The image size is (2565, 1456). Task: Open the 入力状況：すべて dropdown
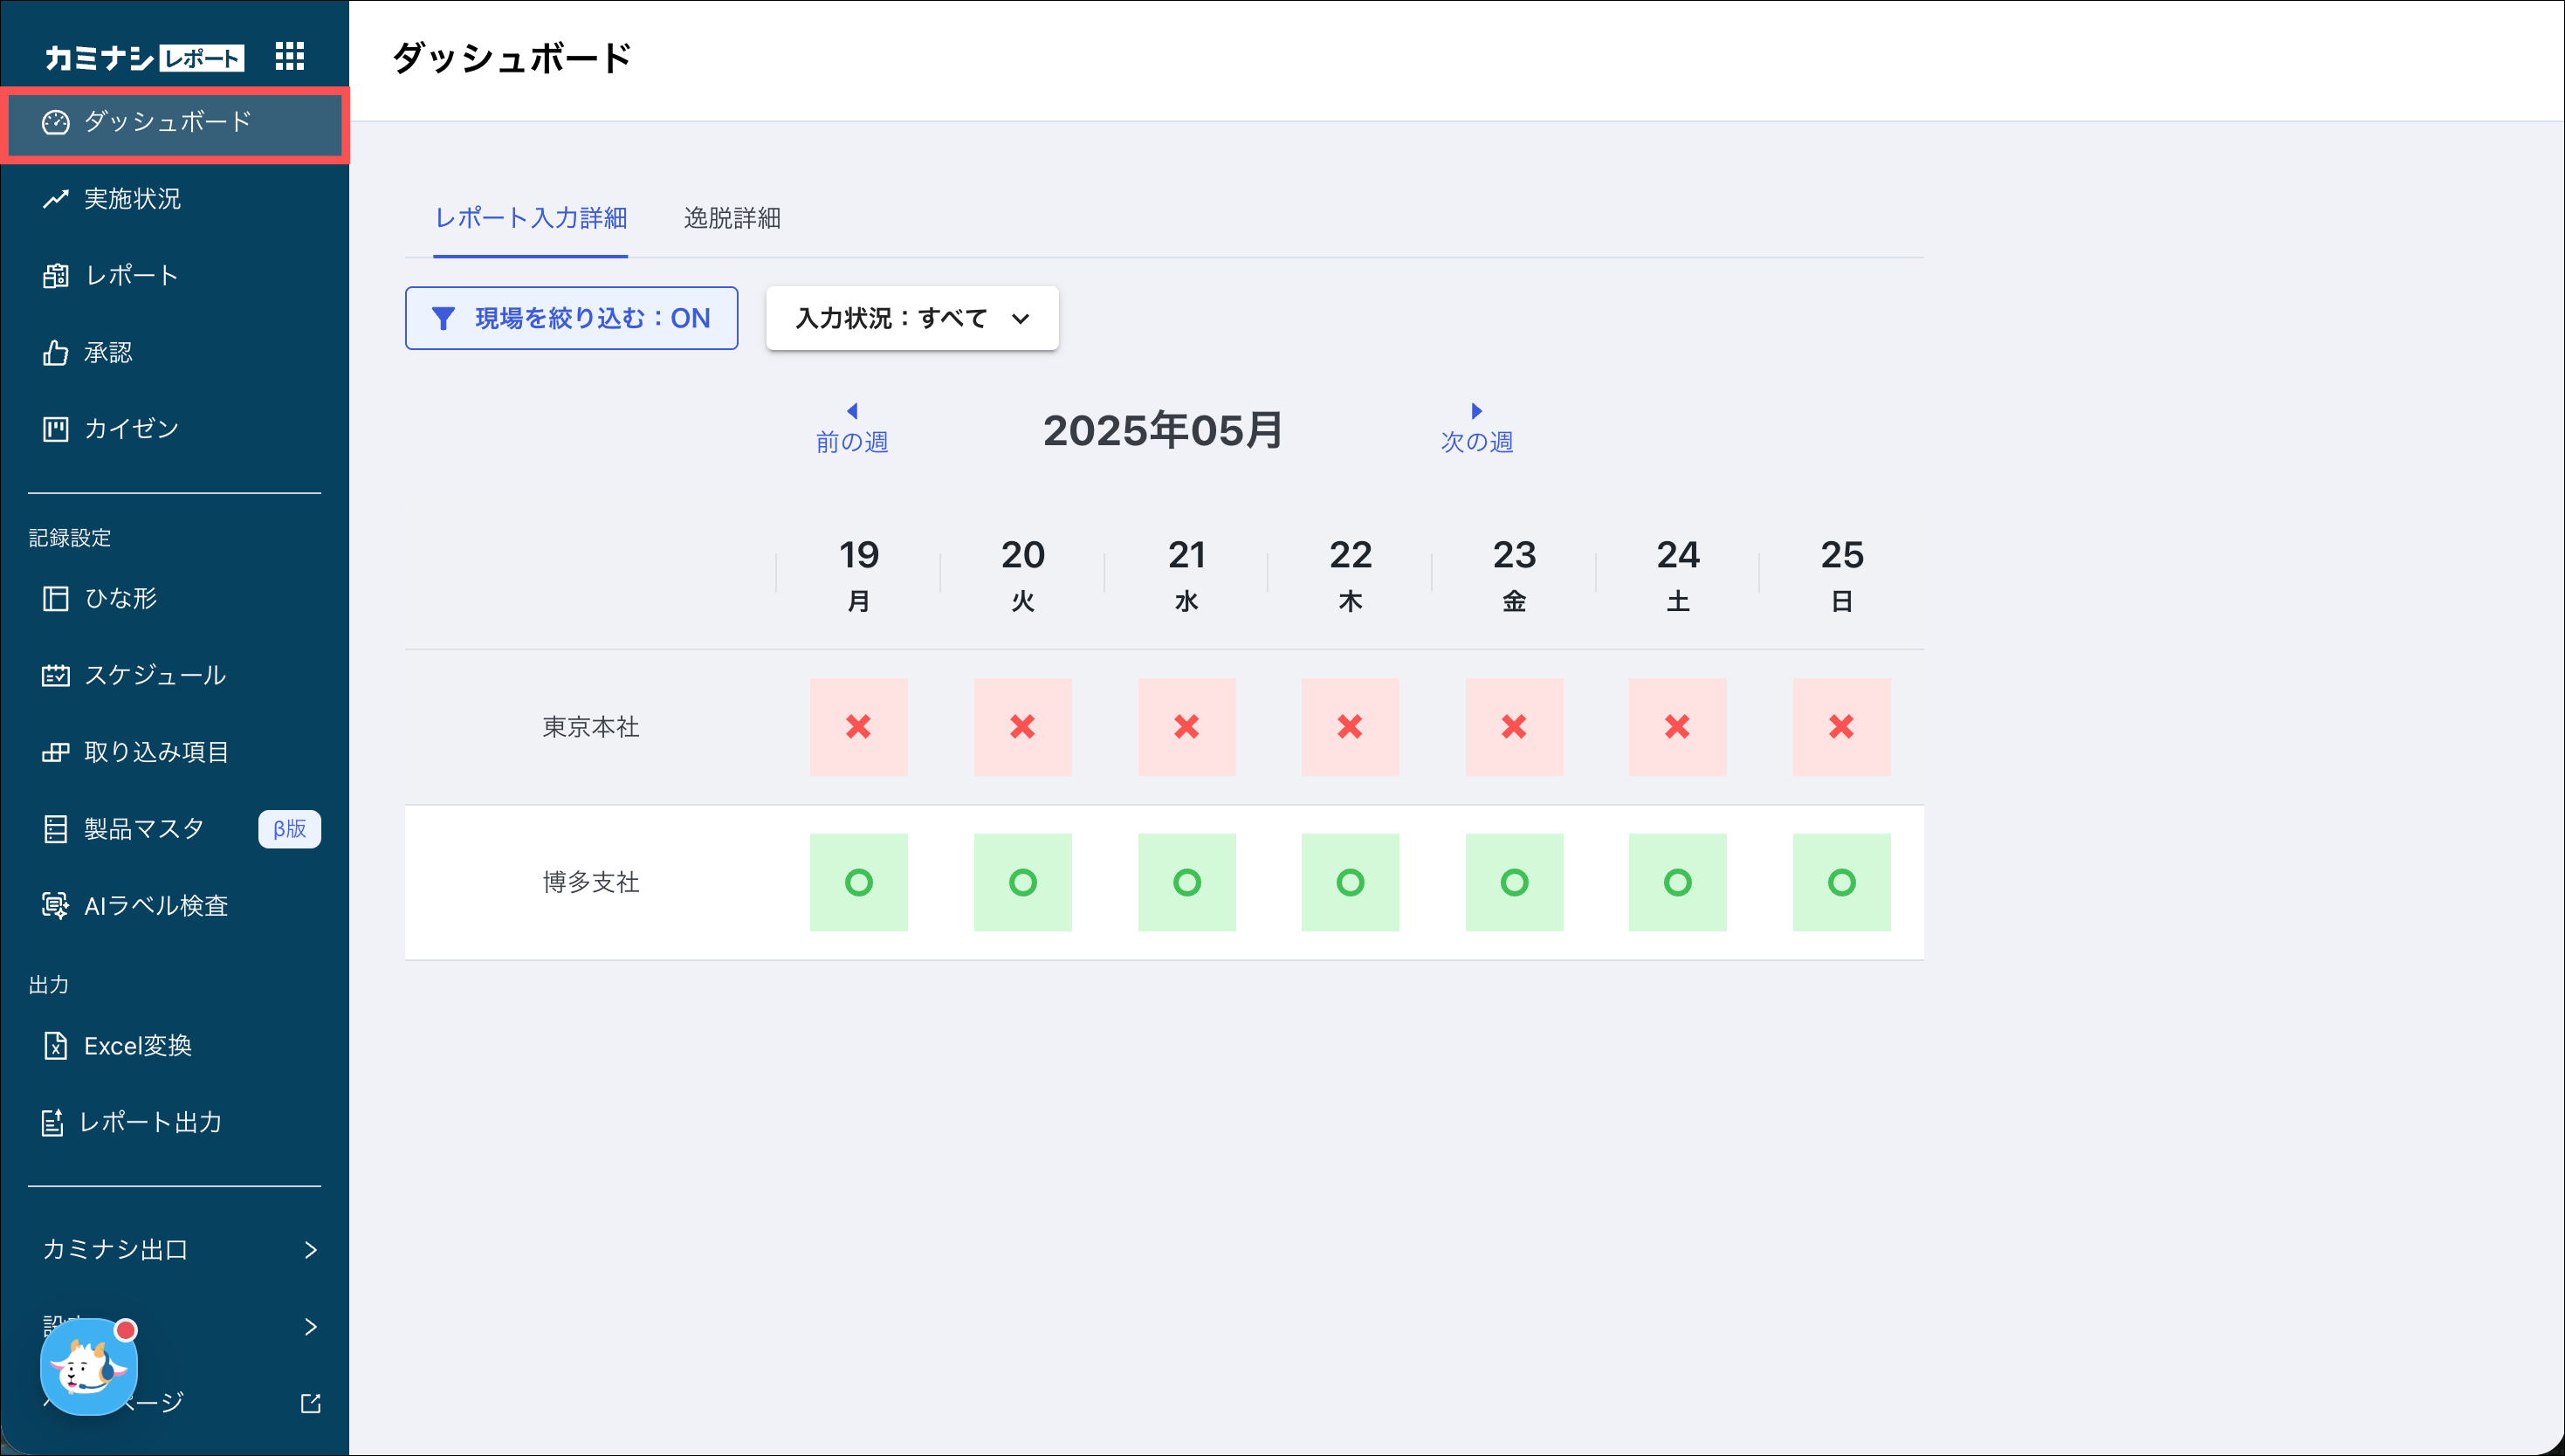click(x=911, y=318)
